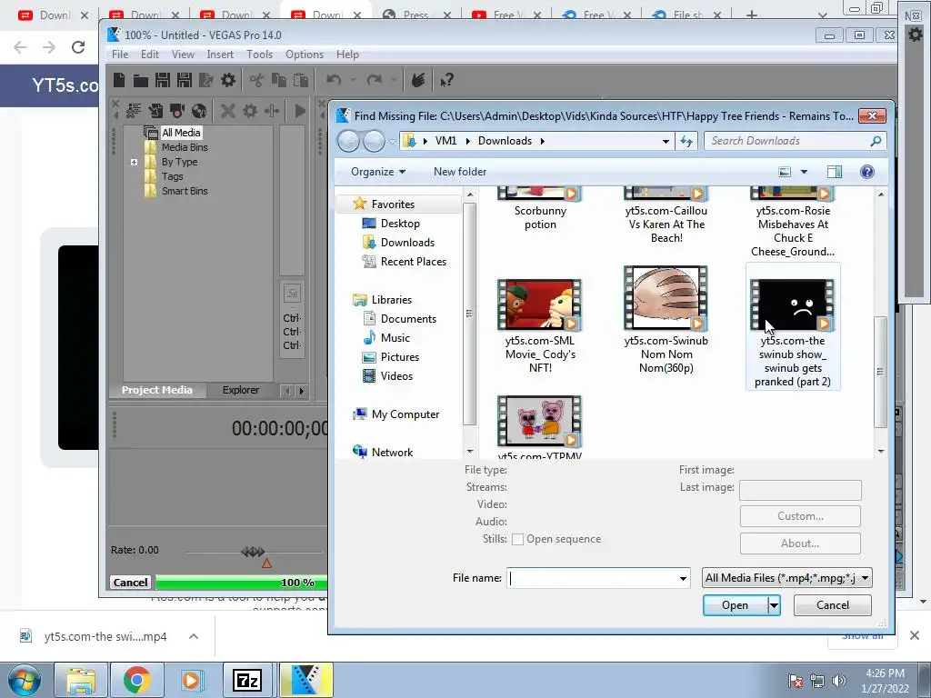Click Cancel button beside VEGAS progress bar
This screenshot has width=931, height=698.
(131, 583)
